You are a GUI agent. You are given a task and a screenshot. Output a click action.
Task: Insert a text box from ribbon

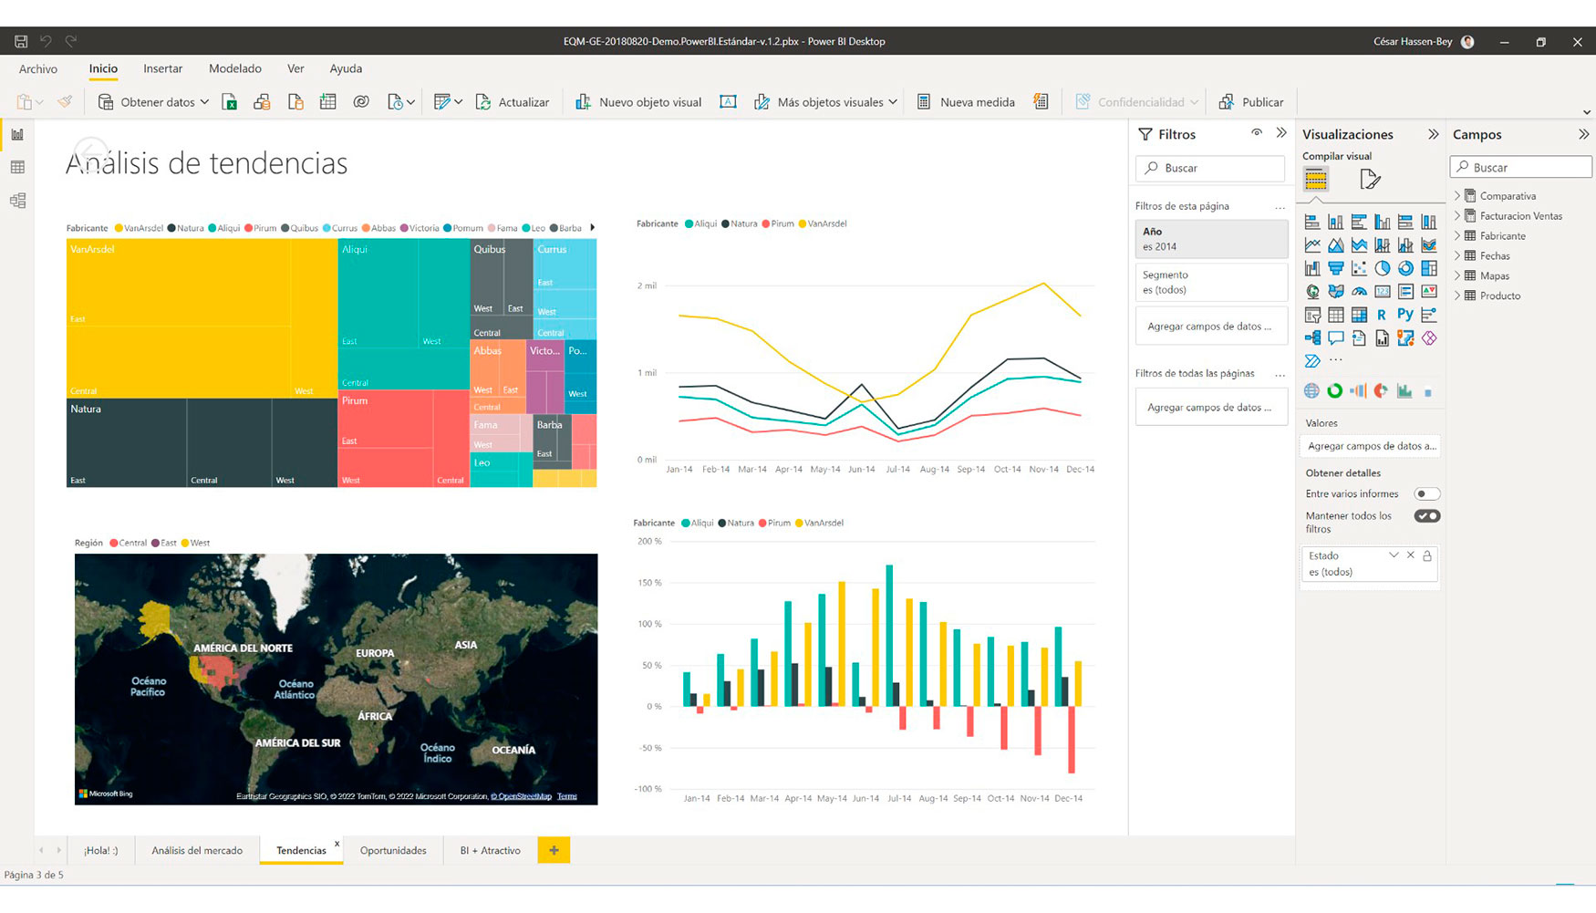[728, 102]
